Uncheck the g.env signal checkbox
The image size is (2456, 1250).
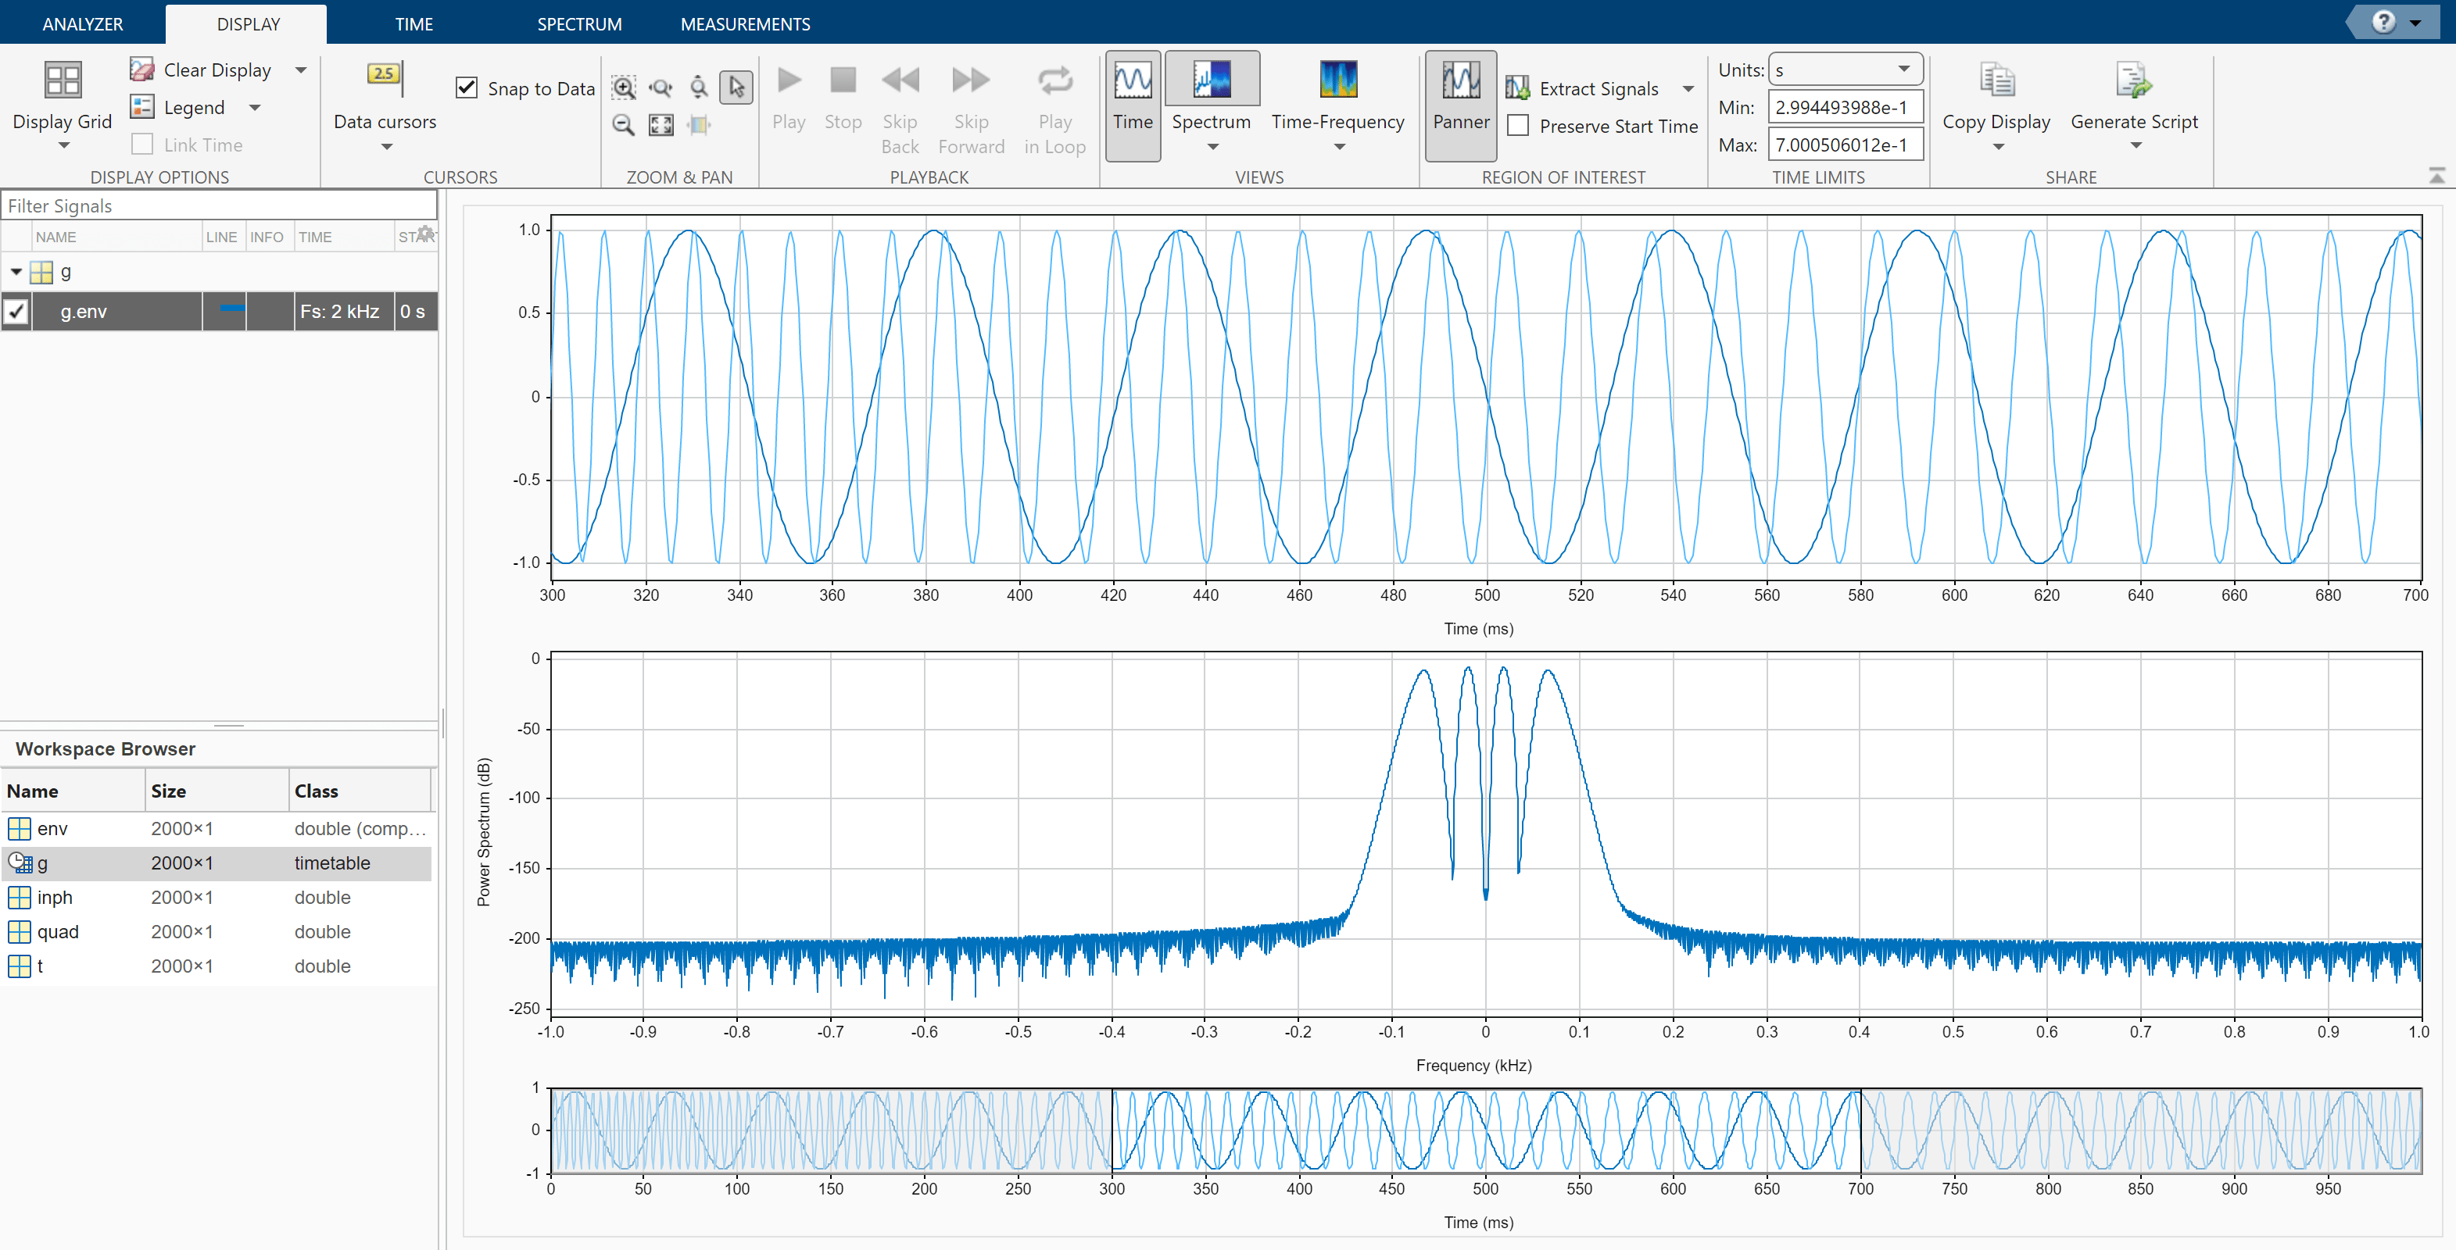click(x=16, y=312)
